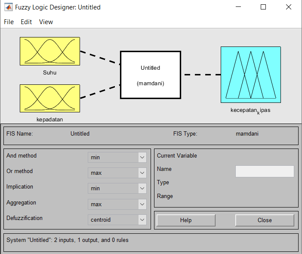Viewport: 302px width, 254px height.
Task: Click the And method label
Action: tap(22, 155)
